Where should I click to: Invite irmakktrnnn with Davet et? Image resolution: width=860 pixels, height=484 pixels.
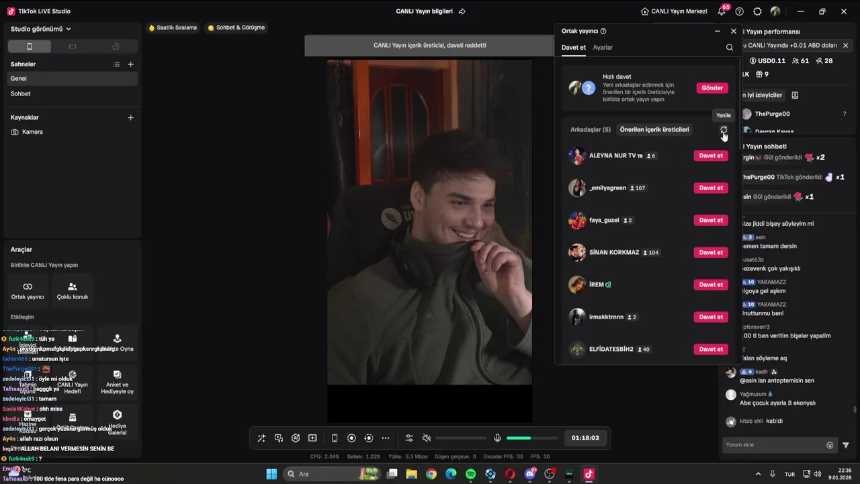tap(711, 317)
